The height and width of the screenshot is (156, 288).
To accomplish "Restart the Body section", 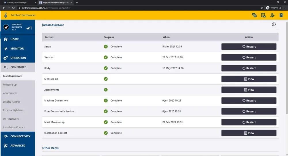I will [249, 68].
